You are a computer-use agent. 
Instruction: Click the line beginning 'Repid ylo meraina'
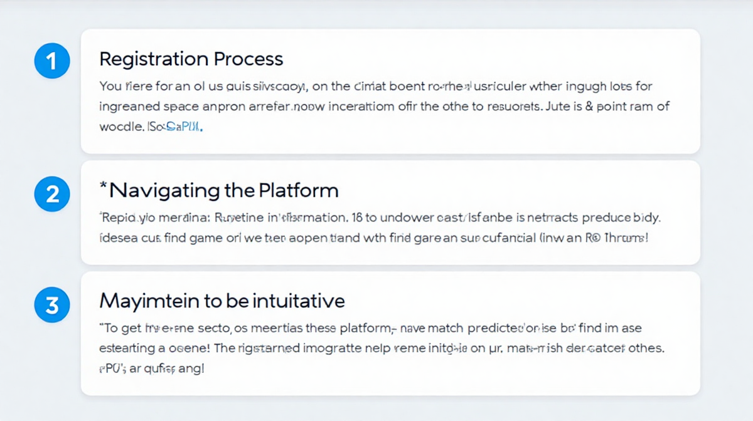click(x=380, y=219)
